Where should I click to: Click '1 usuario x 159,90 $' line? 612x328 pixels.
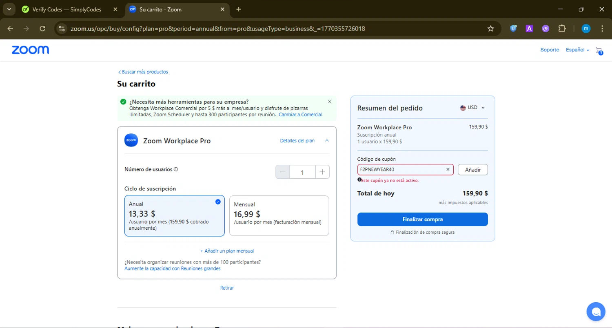tap(379, 142)
